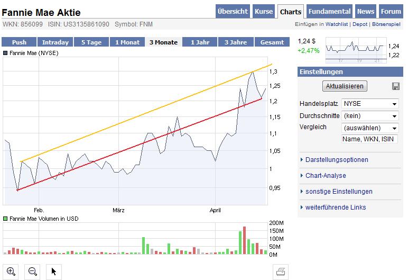The width and height of the screenshot is (408, 280).
Task: Open the Durchschnitte dropdown
Action: point(370,116)
